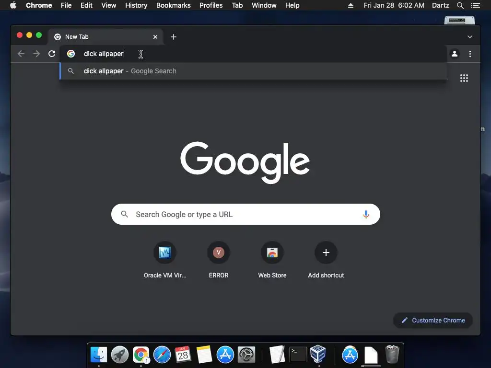Open the Chrome profile avatar
This screenshot has height=368, width=491.
455,54
